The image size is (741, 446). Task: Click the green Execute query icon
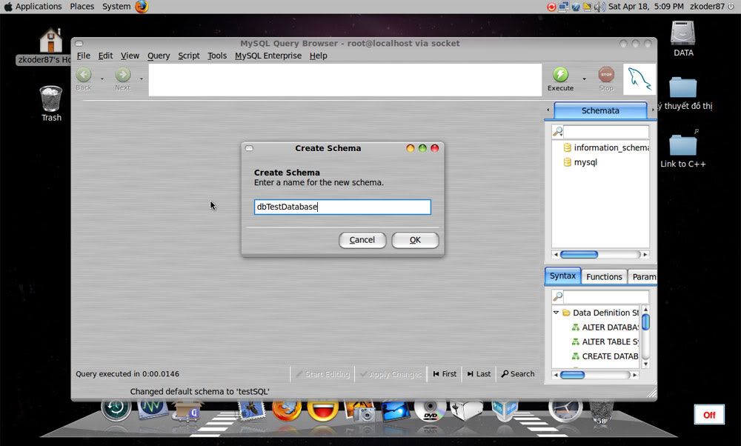click(x=560, y=74)
